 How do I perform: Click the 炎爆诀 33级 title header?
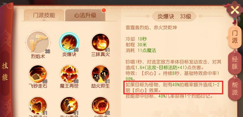click(x=174, y=16)
